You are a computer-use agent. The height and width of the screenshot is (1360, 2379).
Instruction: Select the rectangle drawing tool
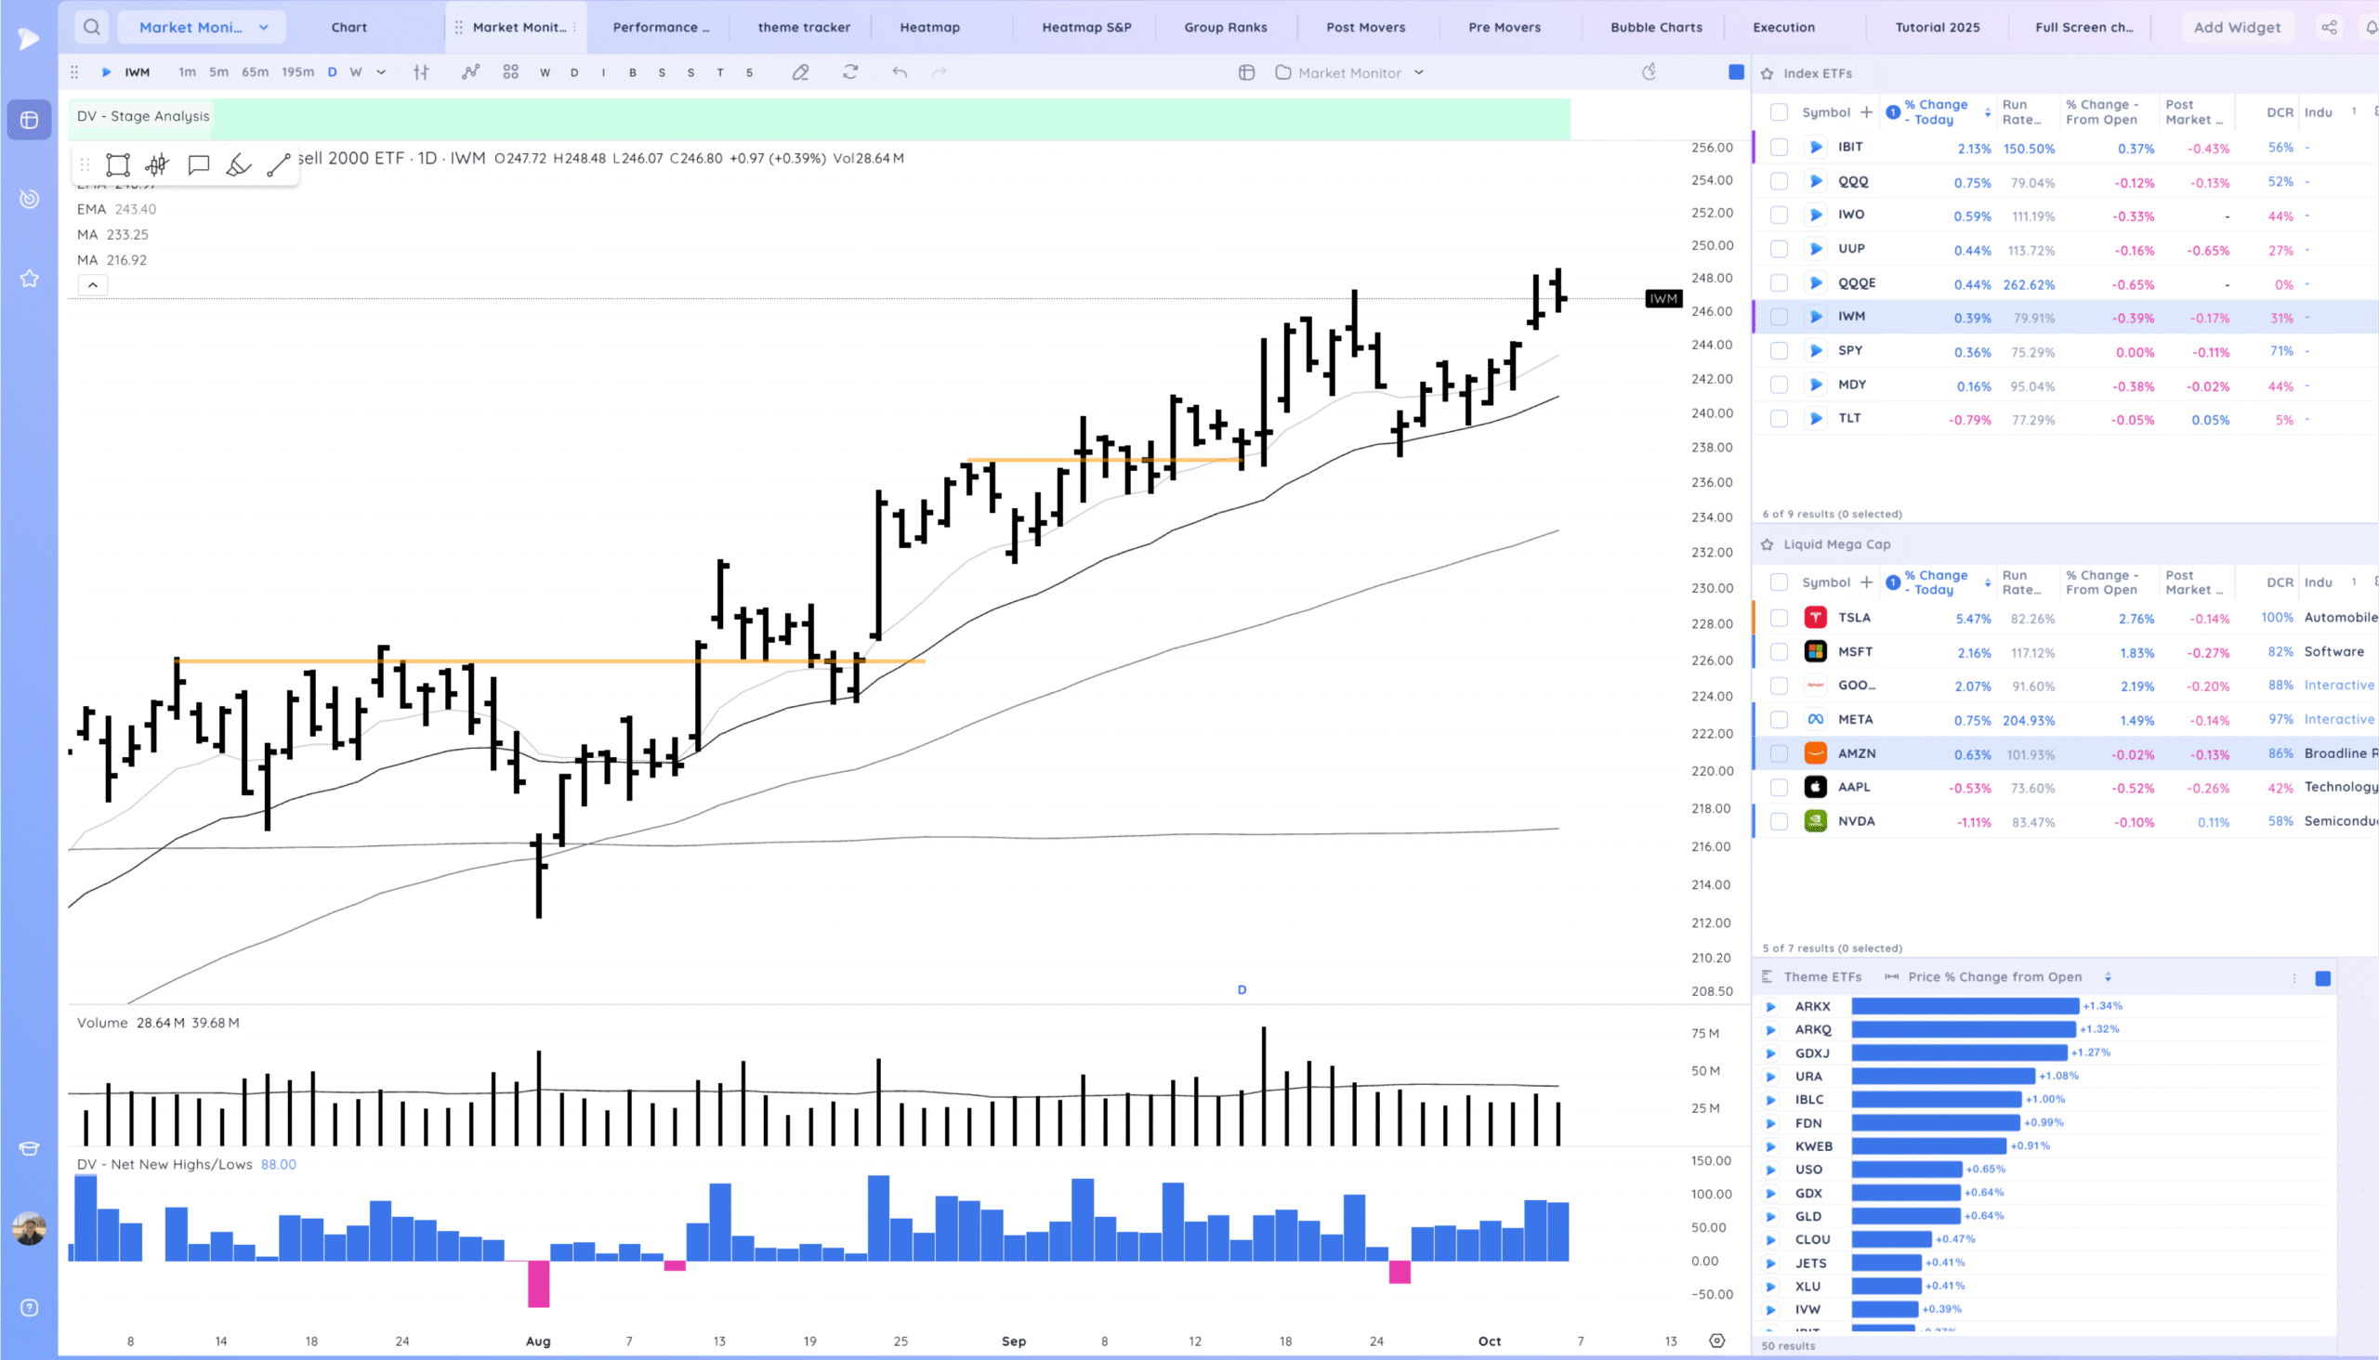click(x=118, y=165)
